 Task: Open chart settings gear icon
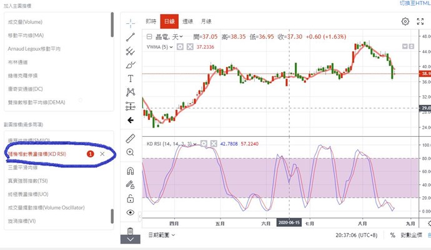point(405,21)
